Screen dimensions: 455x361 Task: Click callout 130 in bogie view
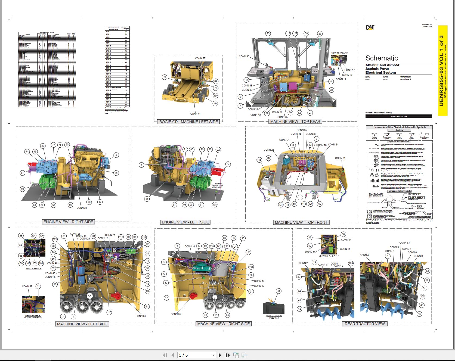215,96
